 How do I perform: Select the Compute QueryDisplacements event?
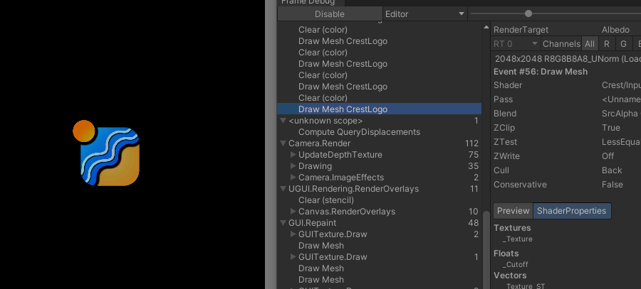[359, 132]
